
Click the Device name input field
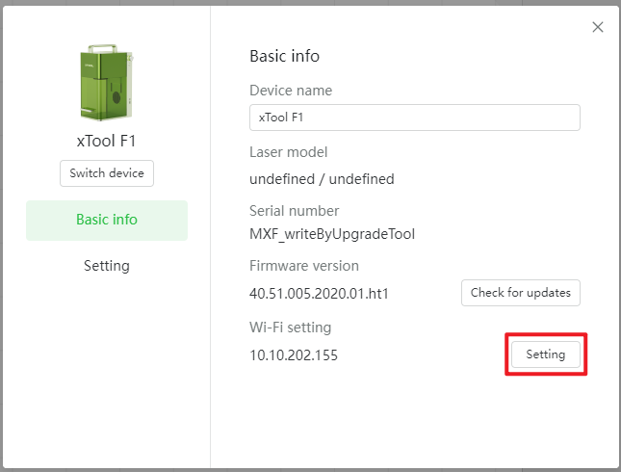coord(415,118)
